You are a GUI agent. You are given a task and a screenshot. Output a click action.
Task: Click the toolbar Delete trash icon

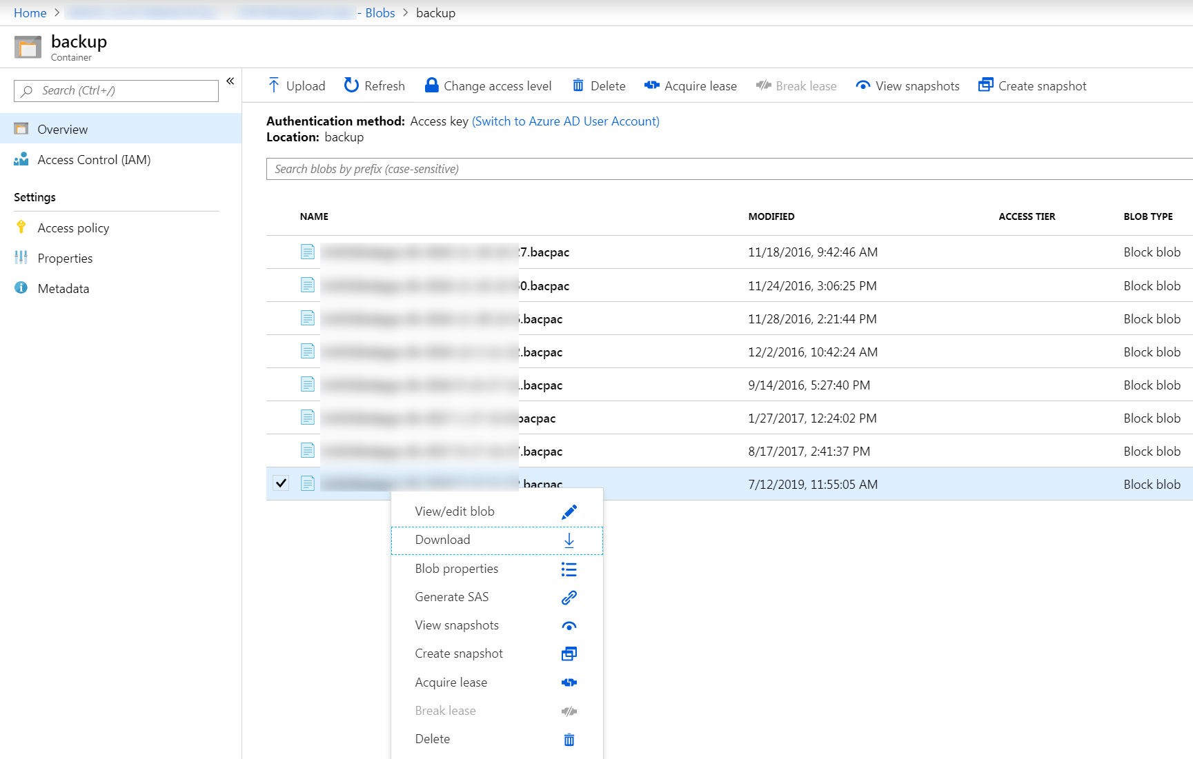(578, 85)
